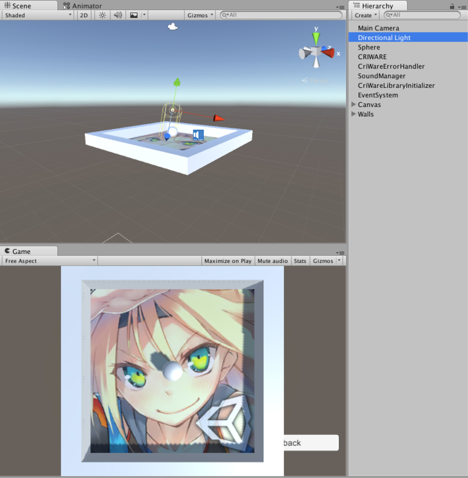The image size is (468, 478).
Task: Open Hierarchy panel options menu
Action: click(x=462, y=7)
